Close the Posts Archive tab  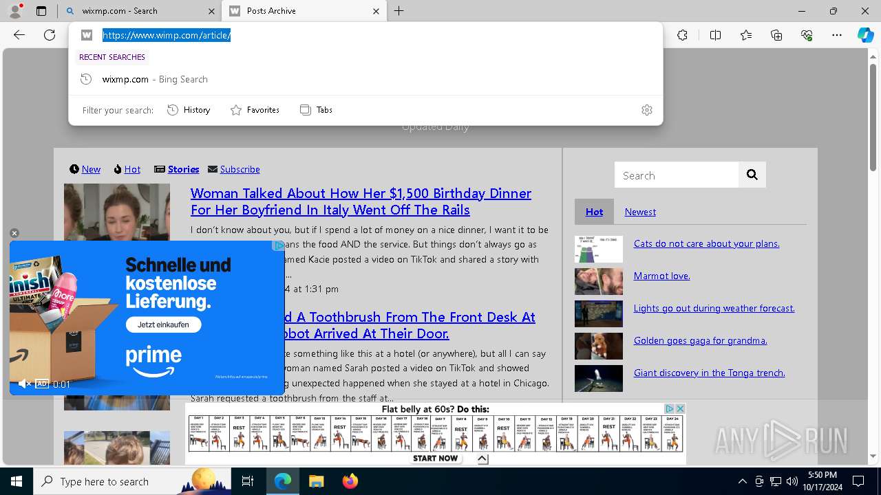pos(376,11)
